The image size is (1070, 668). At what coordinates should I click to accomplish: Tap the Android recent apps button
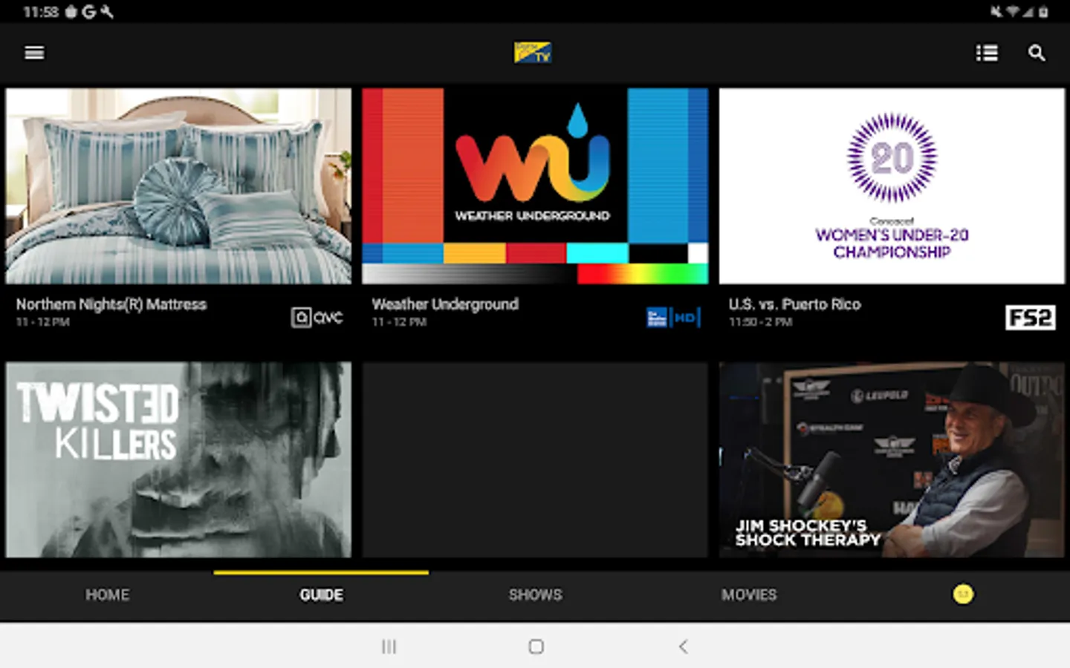[x=389, y=646]
